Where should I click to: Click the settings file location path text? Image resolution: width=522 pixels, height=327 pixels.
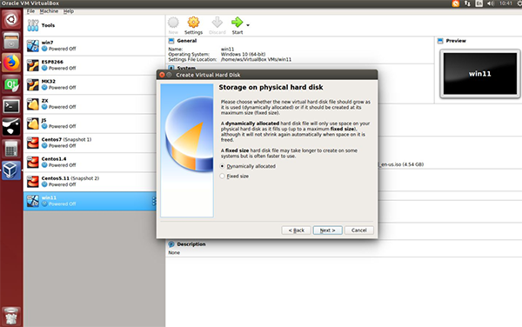point(256,59)
